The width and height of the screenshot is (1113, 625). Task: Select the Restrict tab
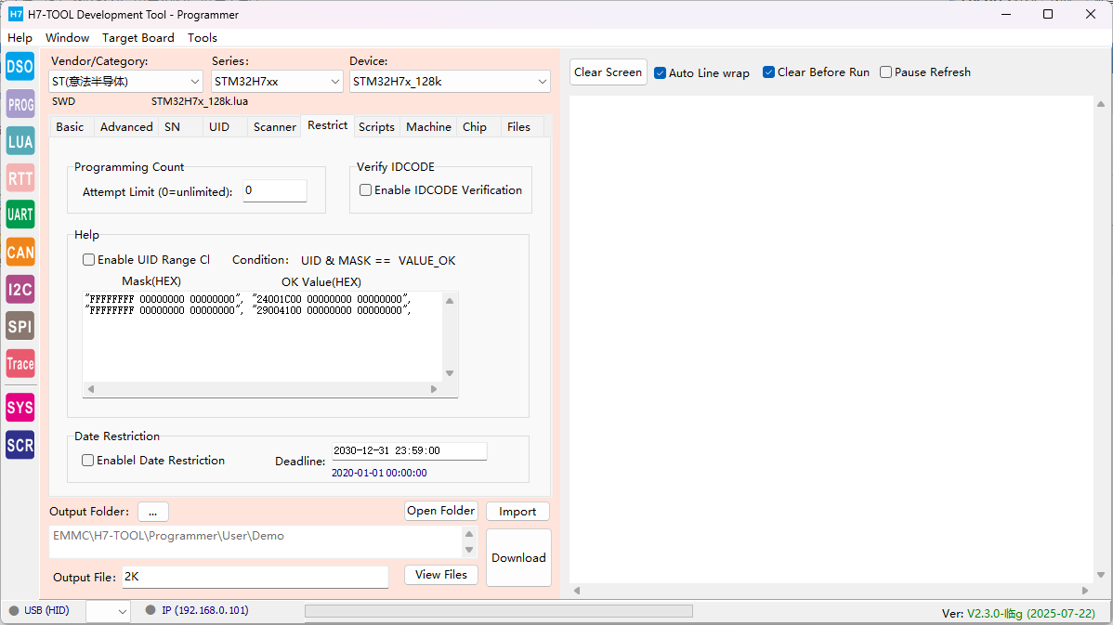[327, 125]
